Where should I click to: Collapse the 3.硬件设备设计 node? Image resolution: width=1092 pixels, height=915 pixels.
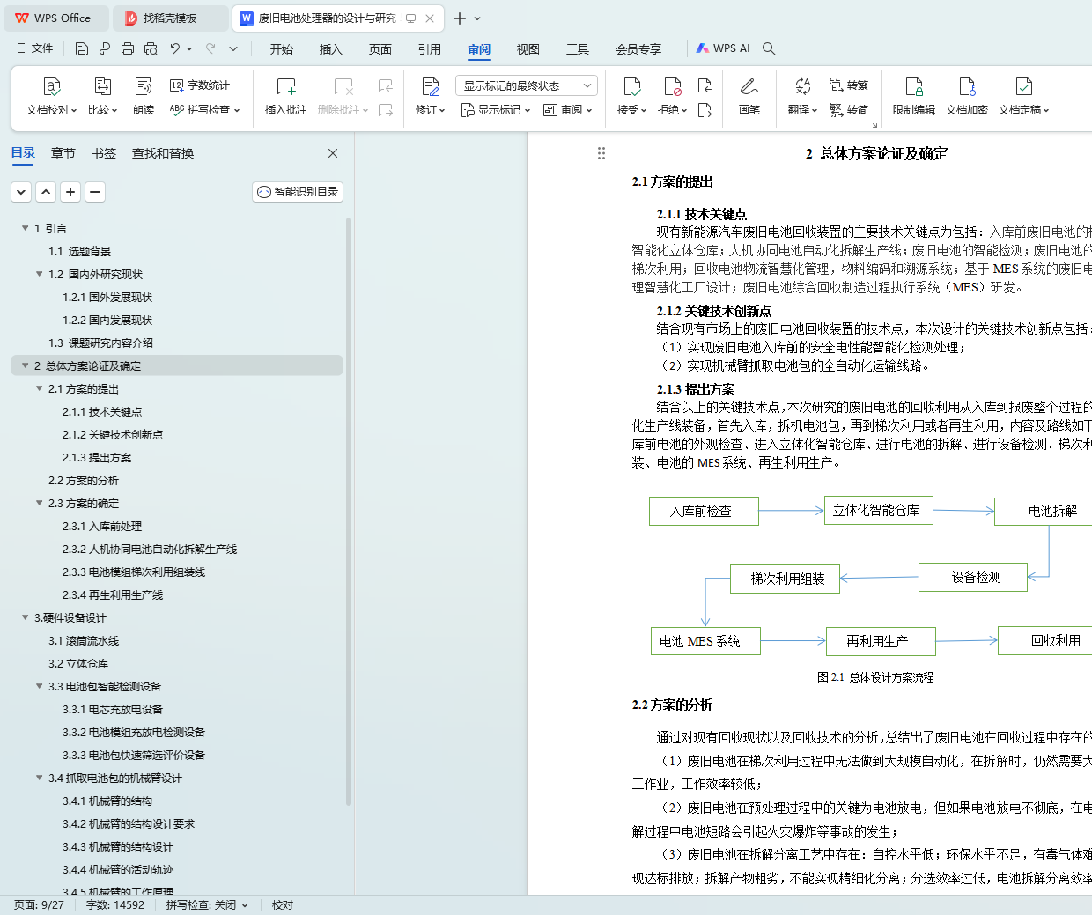click(x=26, y=617)
